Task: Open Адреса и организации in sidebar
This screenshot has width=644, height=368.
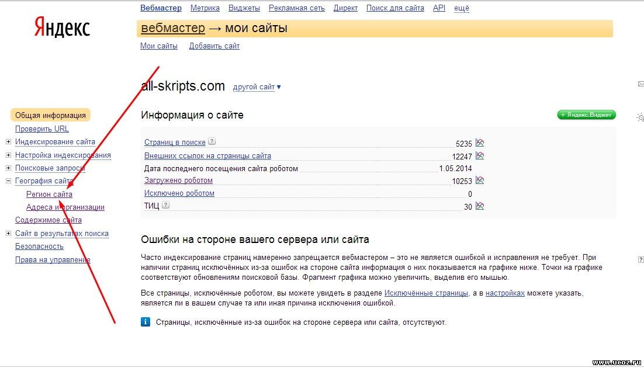Action: (x=65, y=207)
